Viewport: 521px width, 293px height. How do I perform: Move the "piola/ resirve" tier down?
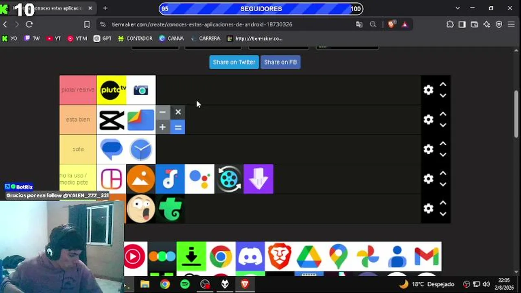click(443, 96)
